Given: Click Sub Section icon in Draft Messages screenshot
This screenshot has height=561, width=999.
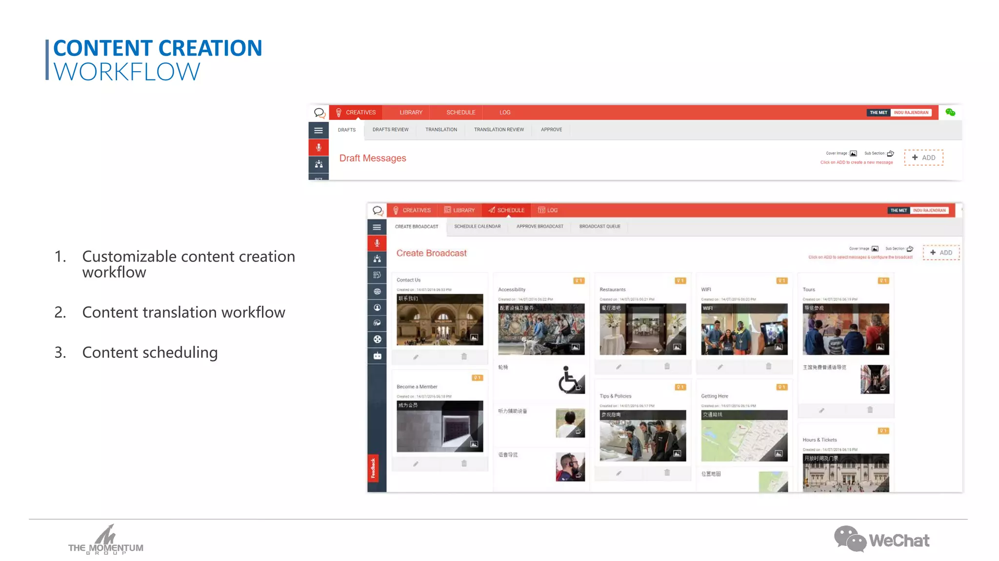Looking at the screenshot, I should click(890, 153).
